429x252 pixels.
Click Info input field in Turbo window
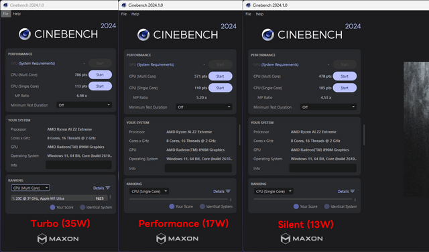[x=78, y=165]
